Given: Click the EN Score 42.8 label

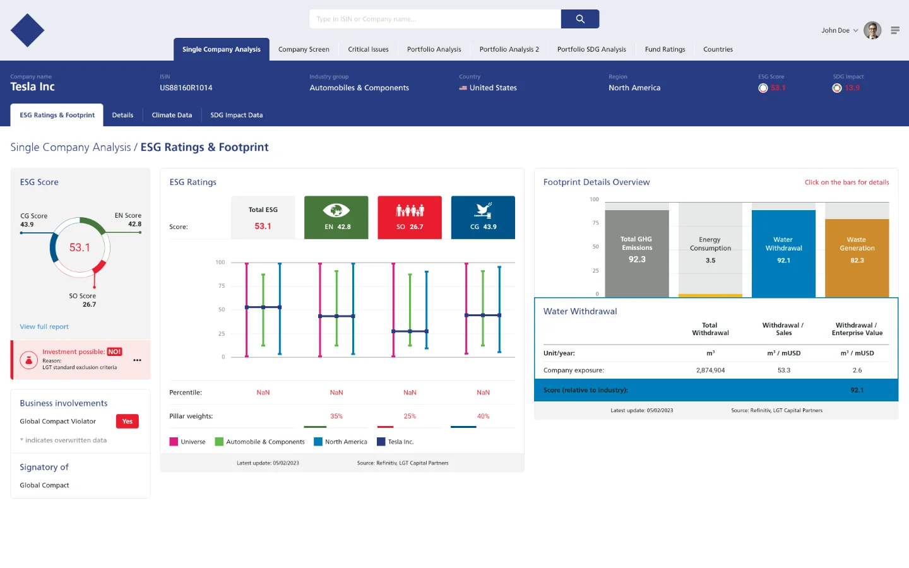Looking at the screenshot, I should (128, 220).
